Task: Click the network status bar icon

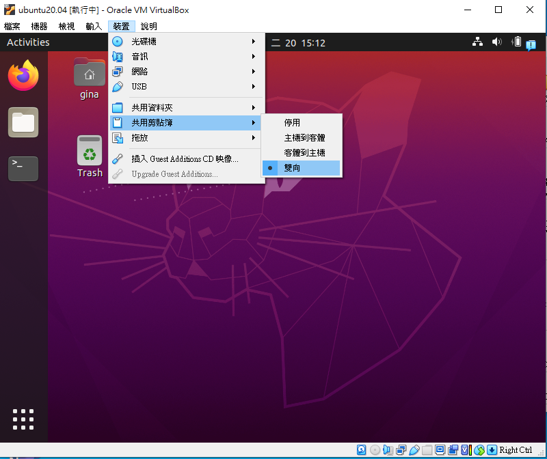Action: tap(401, 450)
